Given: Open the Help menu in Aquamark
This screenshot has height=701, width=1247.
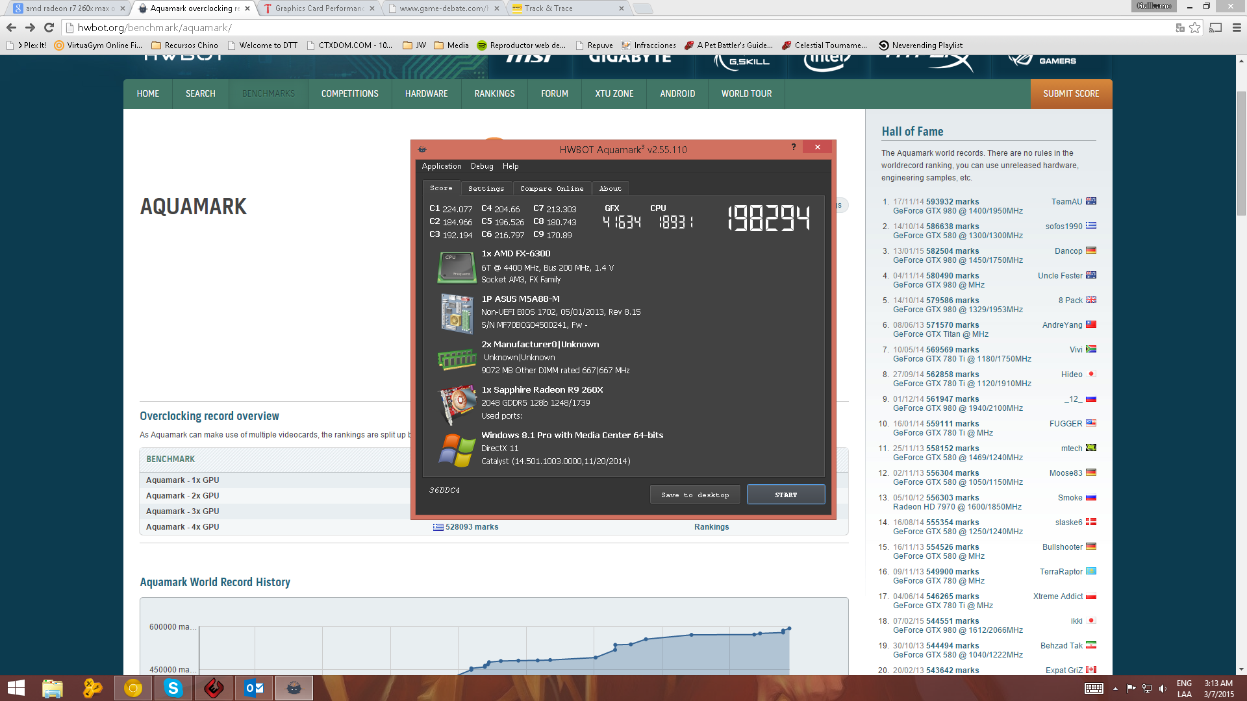Looking at the screenshot, I should [x=510, y=166].
